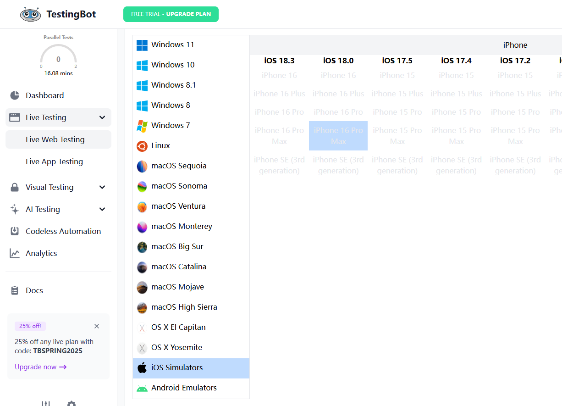This screenshot has width=562, height=406.
Task: Select iOS Simulators platform label
Action: (x=177, y=367)
